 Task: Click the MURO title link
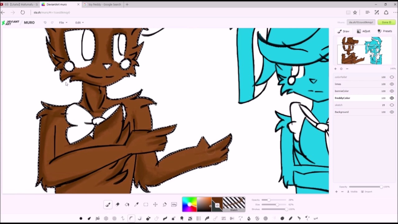pyautogui.click(x=29, y=22)
